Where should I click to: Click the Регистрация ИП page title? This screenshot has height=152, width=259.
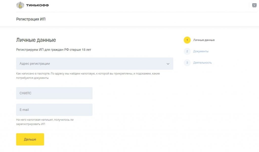click(31, 19)
